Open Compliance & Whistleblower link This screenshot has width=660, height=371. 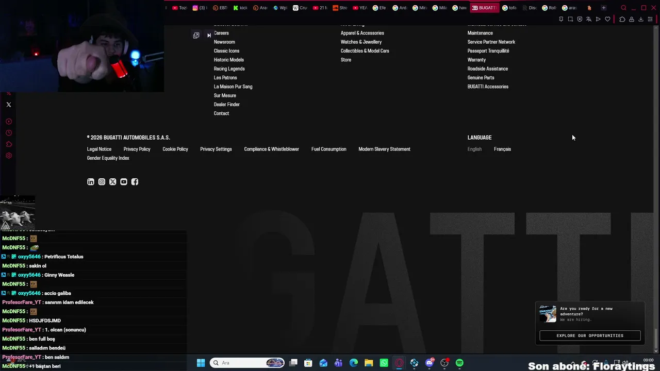pos(271,149)
